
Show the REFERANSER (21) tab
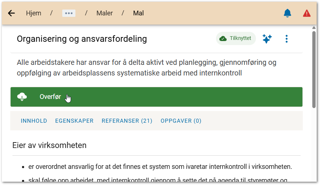point(127,121)
